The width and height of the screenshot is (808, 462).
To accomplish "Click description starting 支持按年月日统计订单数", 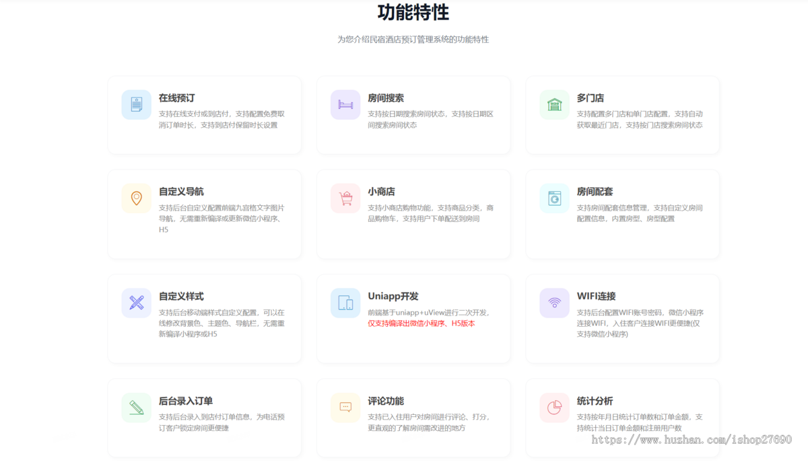I will (640, 422).
